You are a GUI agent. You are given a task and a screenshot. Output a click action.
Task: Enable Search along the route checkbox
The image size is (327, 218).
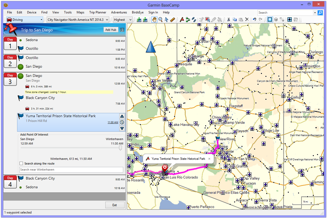tap(21, 163)
